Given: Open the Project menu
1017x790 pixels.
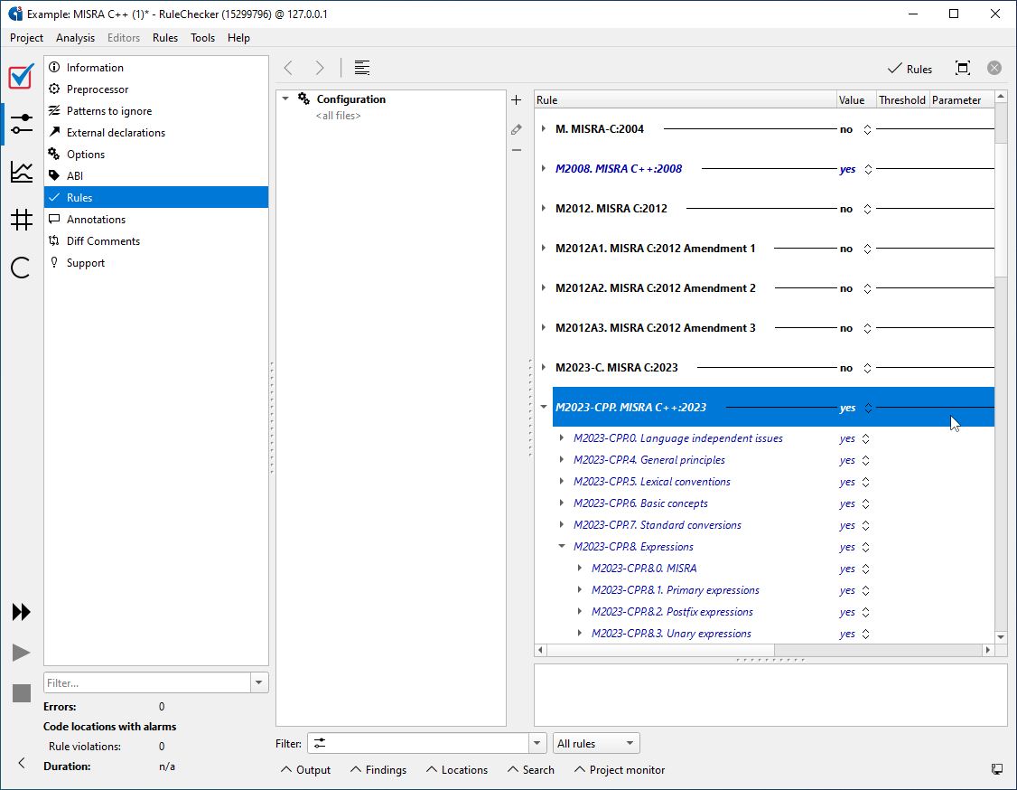Looking at the screenshot, I should (26, 38).
